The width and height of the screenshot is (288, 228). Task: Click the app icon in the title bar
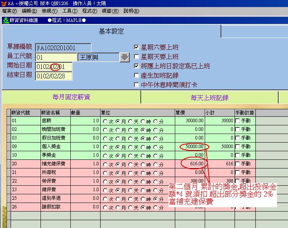point(4,3)
